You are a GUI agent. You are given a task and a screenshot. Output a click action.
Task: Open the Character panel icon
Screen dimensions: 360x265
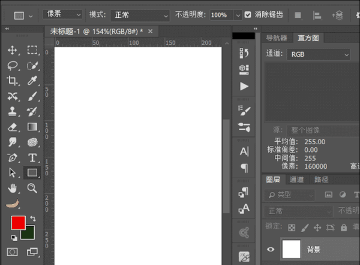(244, 151)
